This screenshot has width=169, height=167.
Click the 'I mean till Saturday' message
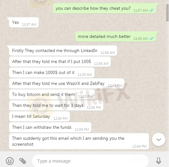pyautogui.click(x=39, y=117)
